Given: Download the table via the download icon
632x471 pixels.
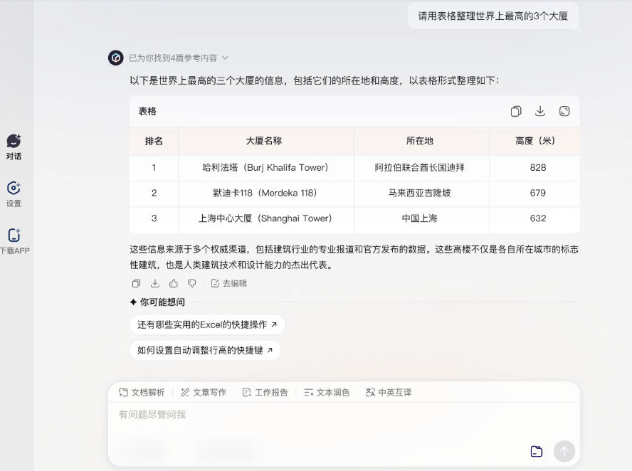Looking at the screenshot, I should [x=540, y=111].
